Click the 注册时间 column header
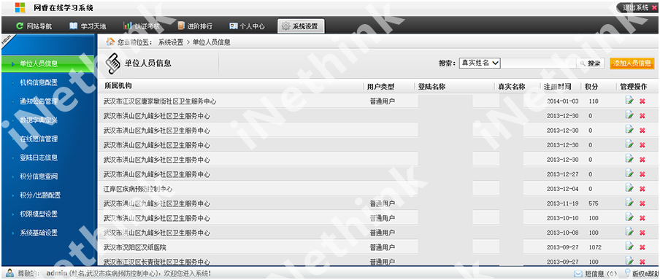The image size is (660, 280). 557,87
